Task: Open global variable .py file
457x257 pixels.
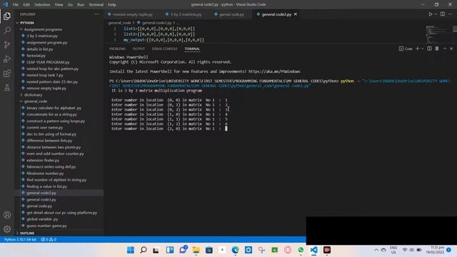Action: [x=42, y=219]
